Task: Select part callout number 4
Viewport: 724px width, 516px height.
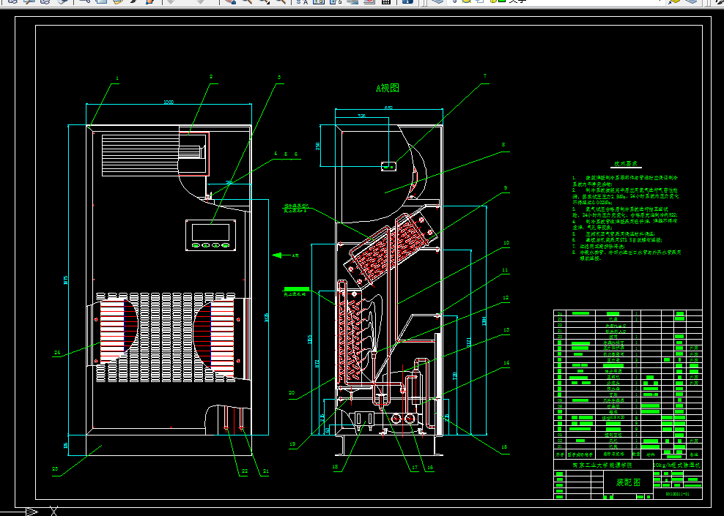Action: tap(276, 154)
